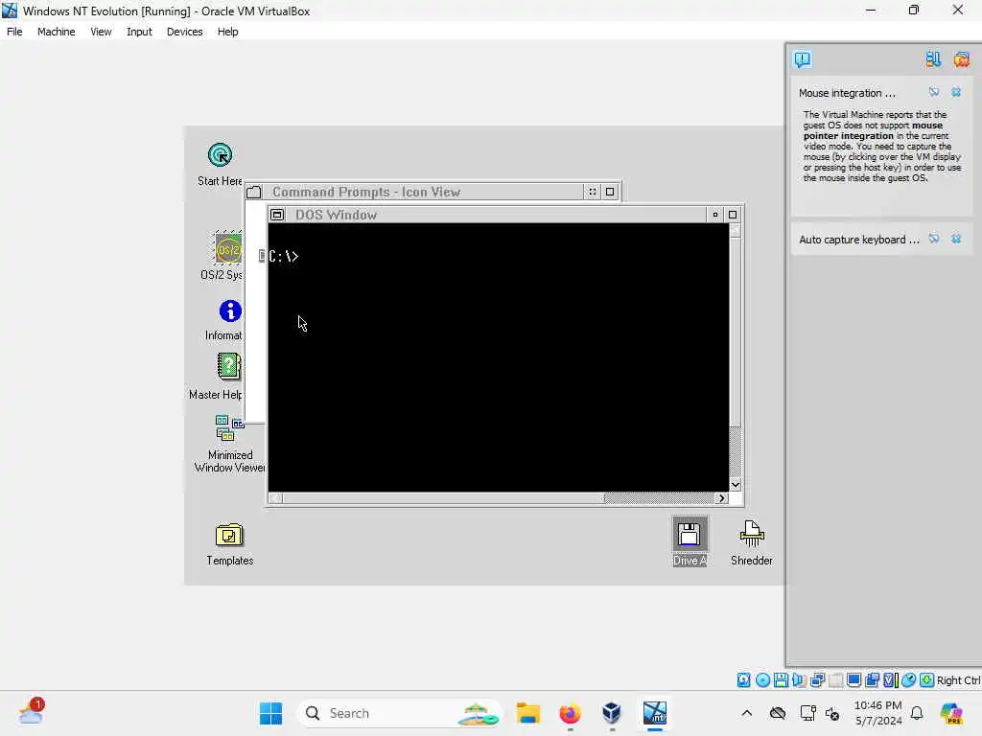Click the notification center speech bubble icon
Image resolution: width=982 pixels, height=736 pixels.
[x=803, y=59]
